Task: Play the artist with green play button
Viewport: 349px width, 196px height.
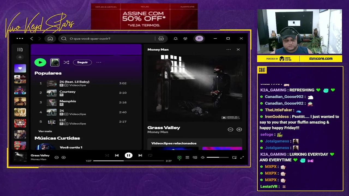Action: click(40, 62)
